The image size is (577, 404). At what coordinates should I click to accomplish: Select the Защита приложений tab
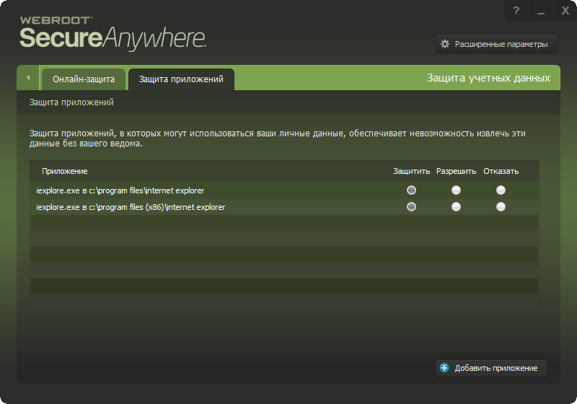(x=181, y=79)
